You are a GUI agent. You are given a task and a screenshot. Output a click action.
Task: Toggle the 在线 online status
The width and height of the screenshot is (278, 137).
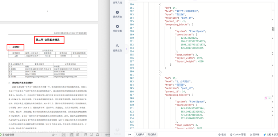(222, 135)
